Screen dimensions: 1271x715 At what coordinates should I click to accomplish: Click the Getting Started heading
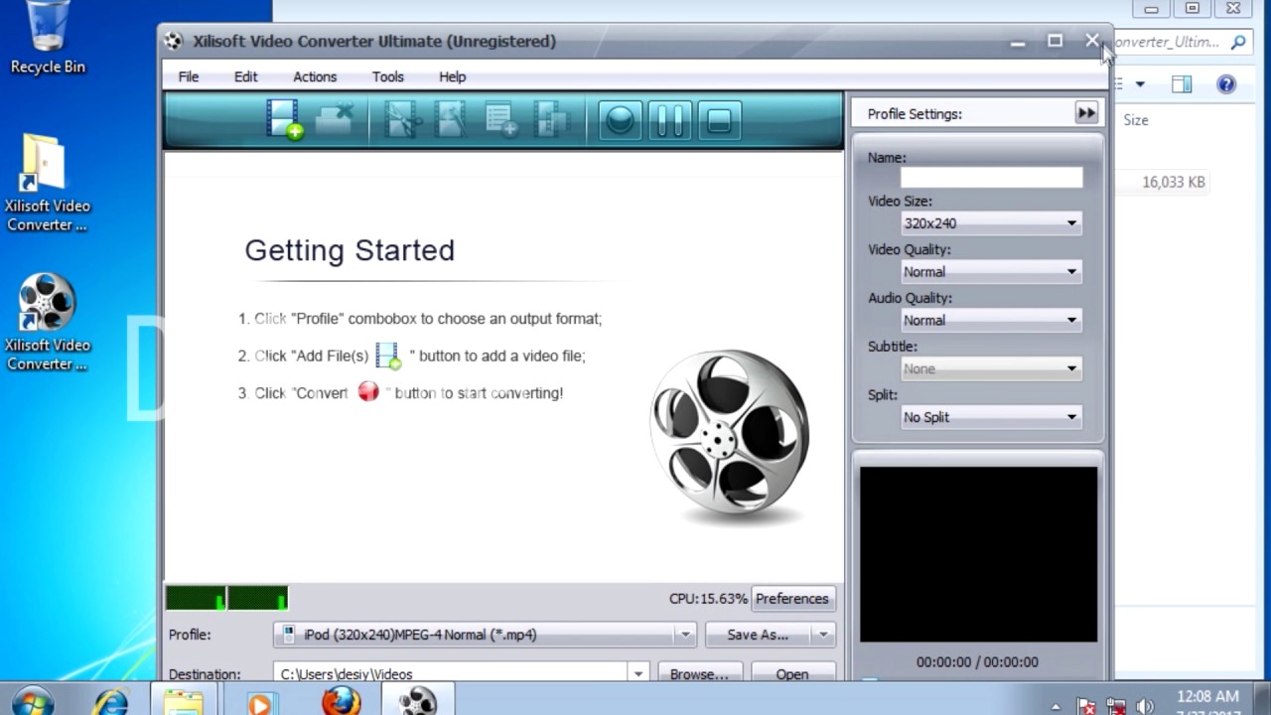click(x=350, y=250)
